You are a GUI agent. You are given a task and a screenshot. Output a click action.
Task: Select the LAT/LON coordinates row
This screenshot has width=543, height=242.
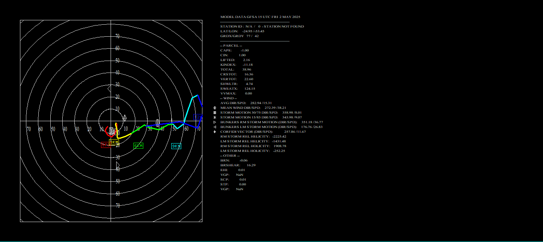tap(242, 31)
